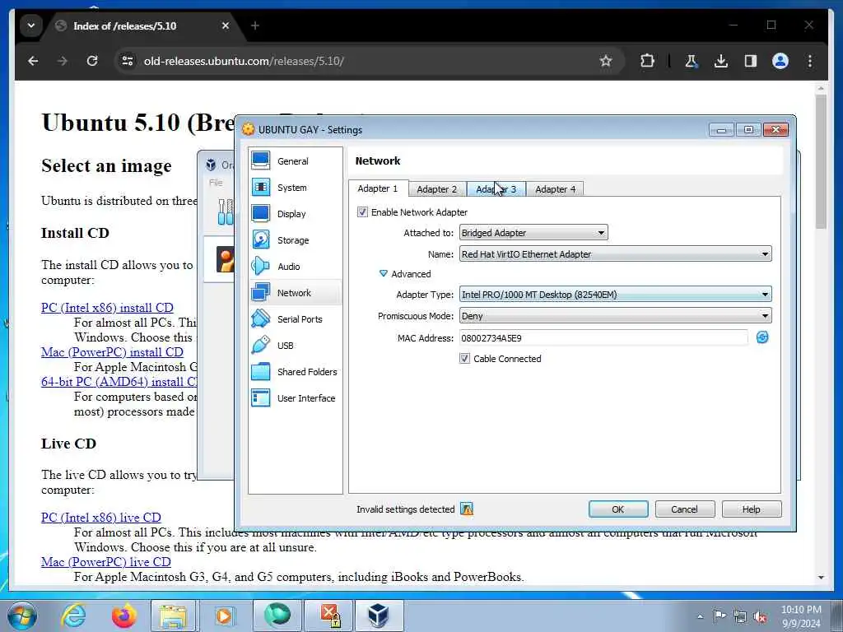Reload the browser page
This screenshot has height=632, width=843.
point(92,61)
